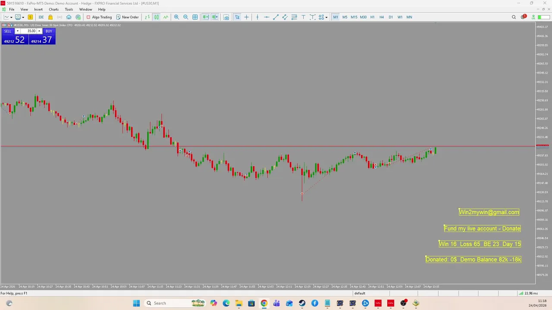Screen dimensions: 552x310
Task: Increase trade volume up arrow
Action: click(39, 31)
